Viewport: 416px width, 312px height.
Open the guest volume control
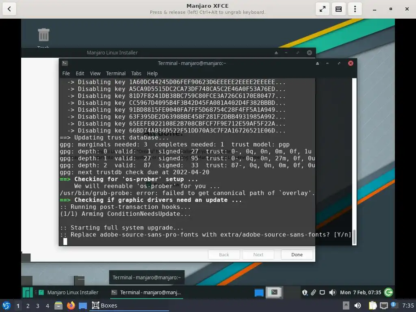[332, 292]
